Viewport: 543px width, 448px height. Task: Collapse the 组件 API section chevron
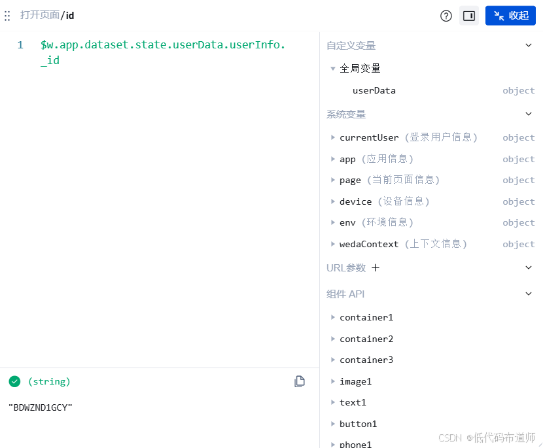529,294
